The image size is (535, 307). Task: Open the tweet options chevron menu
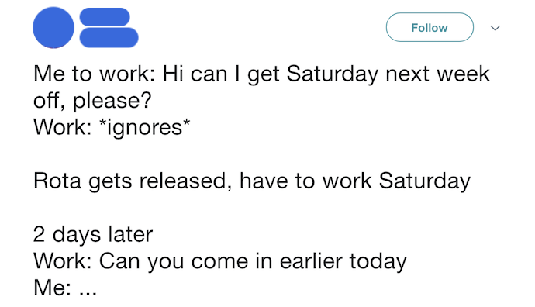(495, 28)
